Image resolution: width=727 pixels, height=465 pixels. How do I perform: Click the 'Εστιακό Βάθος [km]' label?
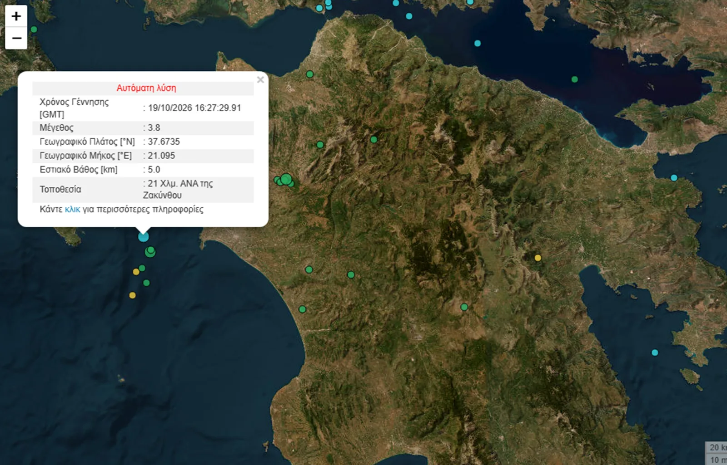(x=79, y=170)
